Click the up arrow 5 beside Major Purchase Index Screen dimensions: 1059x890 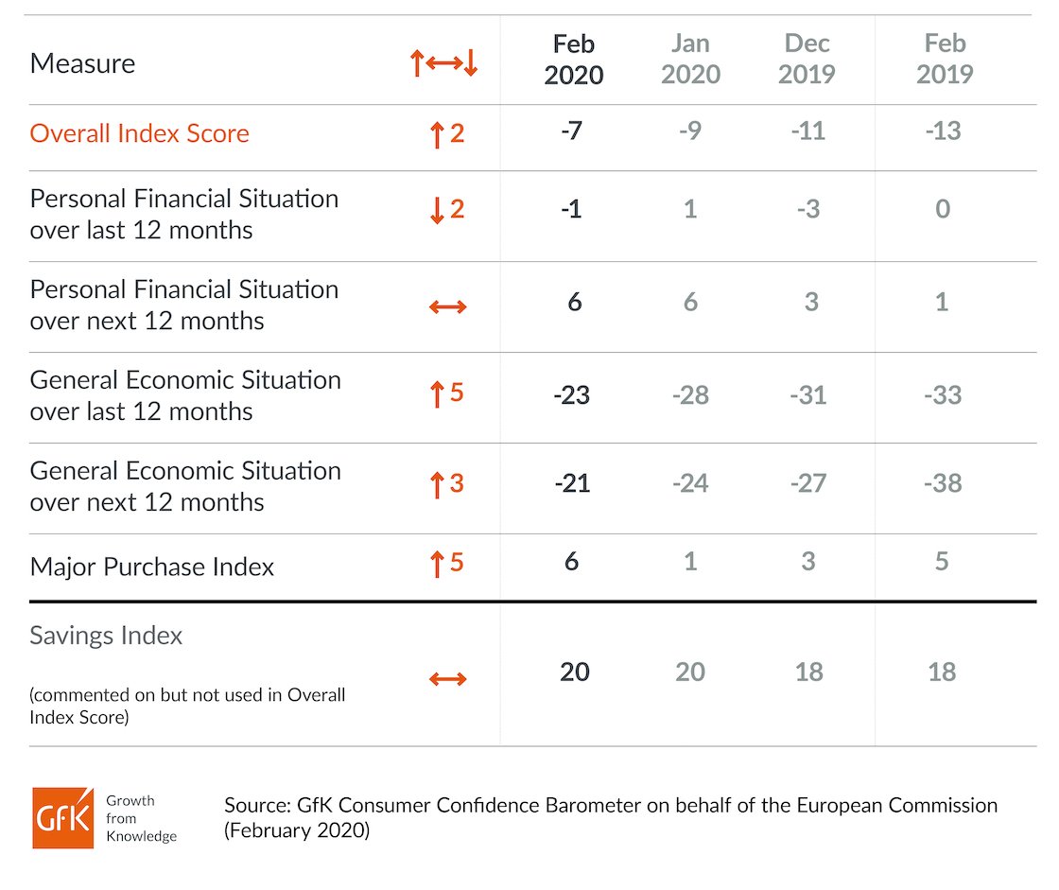click(447, 563)
